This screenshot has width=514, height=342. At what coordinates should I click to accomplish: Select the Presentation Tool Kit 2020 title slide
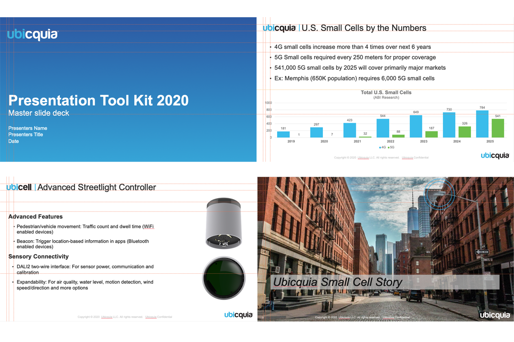click(x=128, y=89)
